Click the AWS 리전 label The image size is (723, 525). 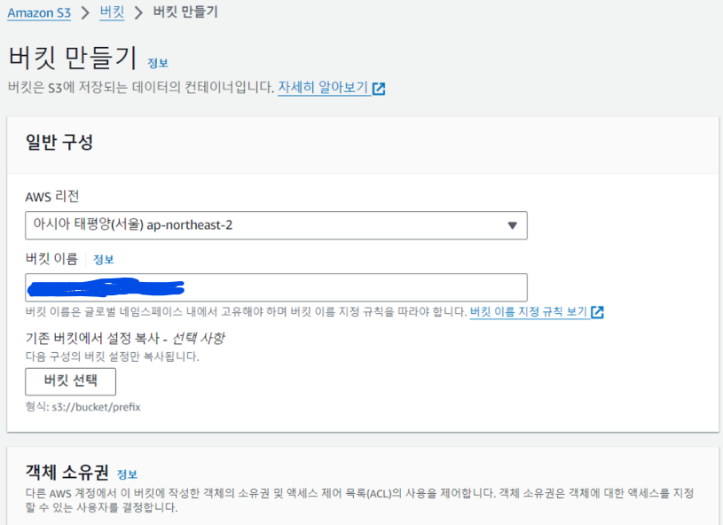pyautogui.click(x=52, y=197)
